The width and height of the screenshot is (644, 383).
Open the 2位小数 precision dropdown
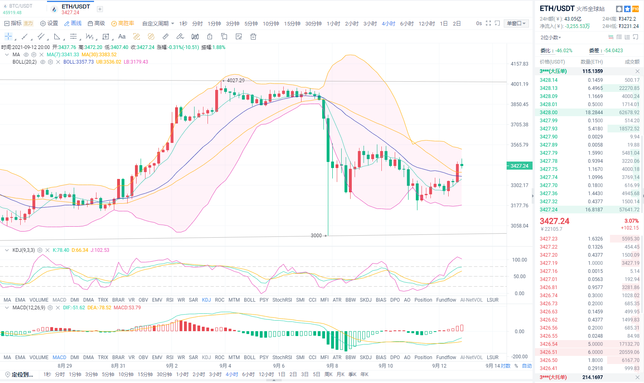[x=551, y=38]
